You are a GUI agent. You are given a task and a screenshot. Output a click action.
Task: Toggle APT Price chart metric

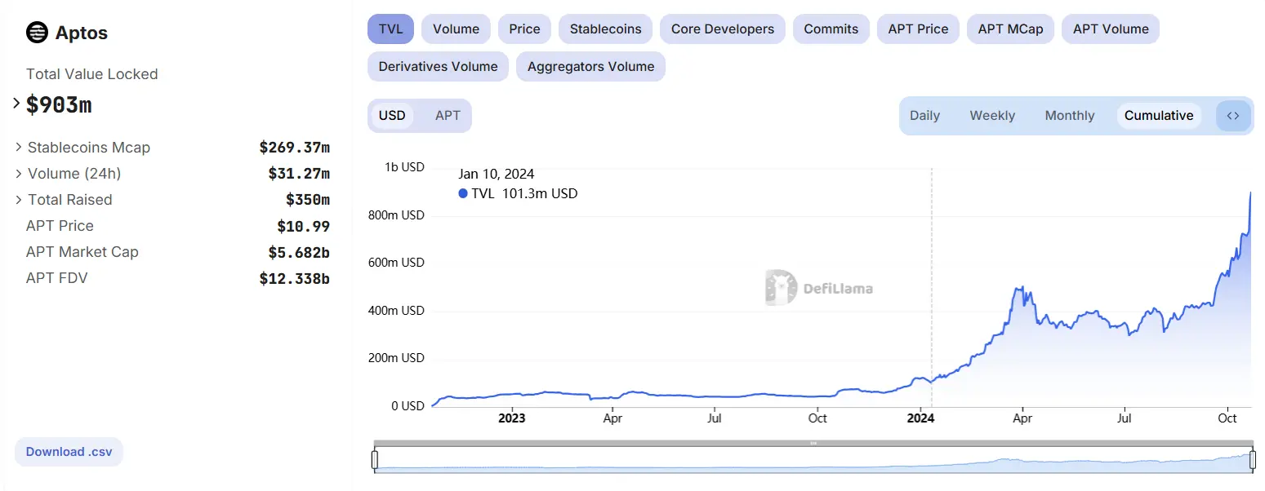(x=918, y=29)
